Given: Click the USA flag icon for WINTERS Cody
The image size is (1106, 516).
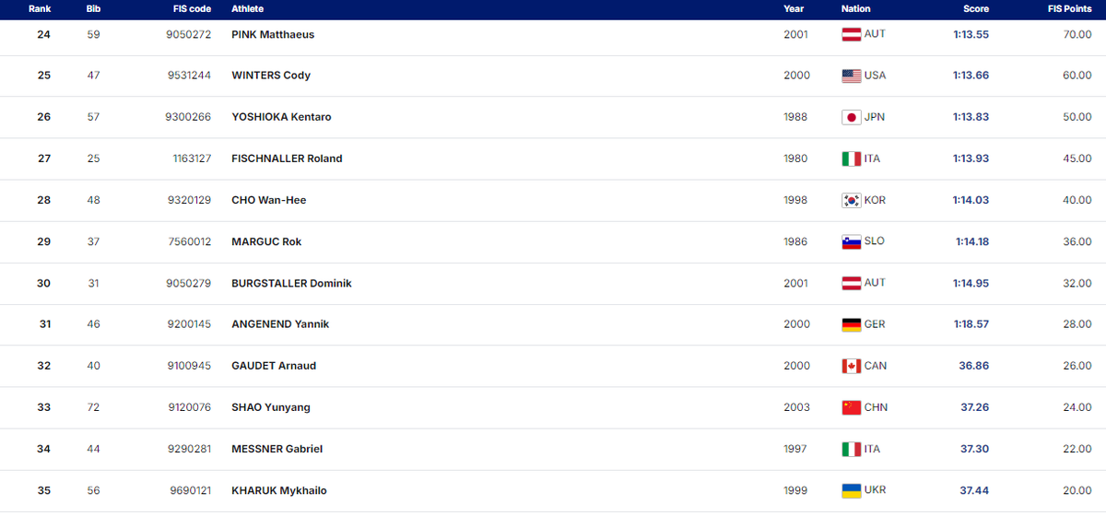Looking at the screenshot, I should [x=851, y=76].
